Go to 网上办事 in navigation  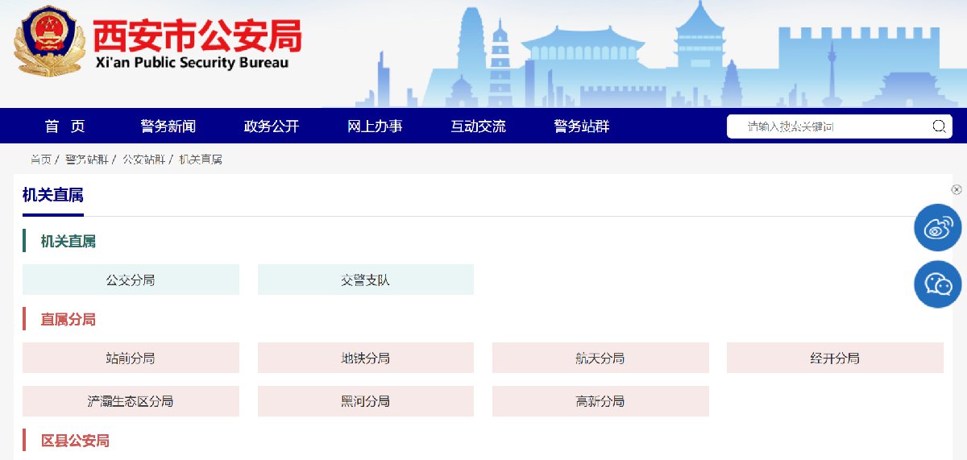(x=375, y=126)
